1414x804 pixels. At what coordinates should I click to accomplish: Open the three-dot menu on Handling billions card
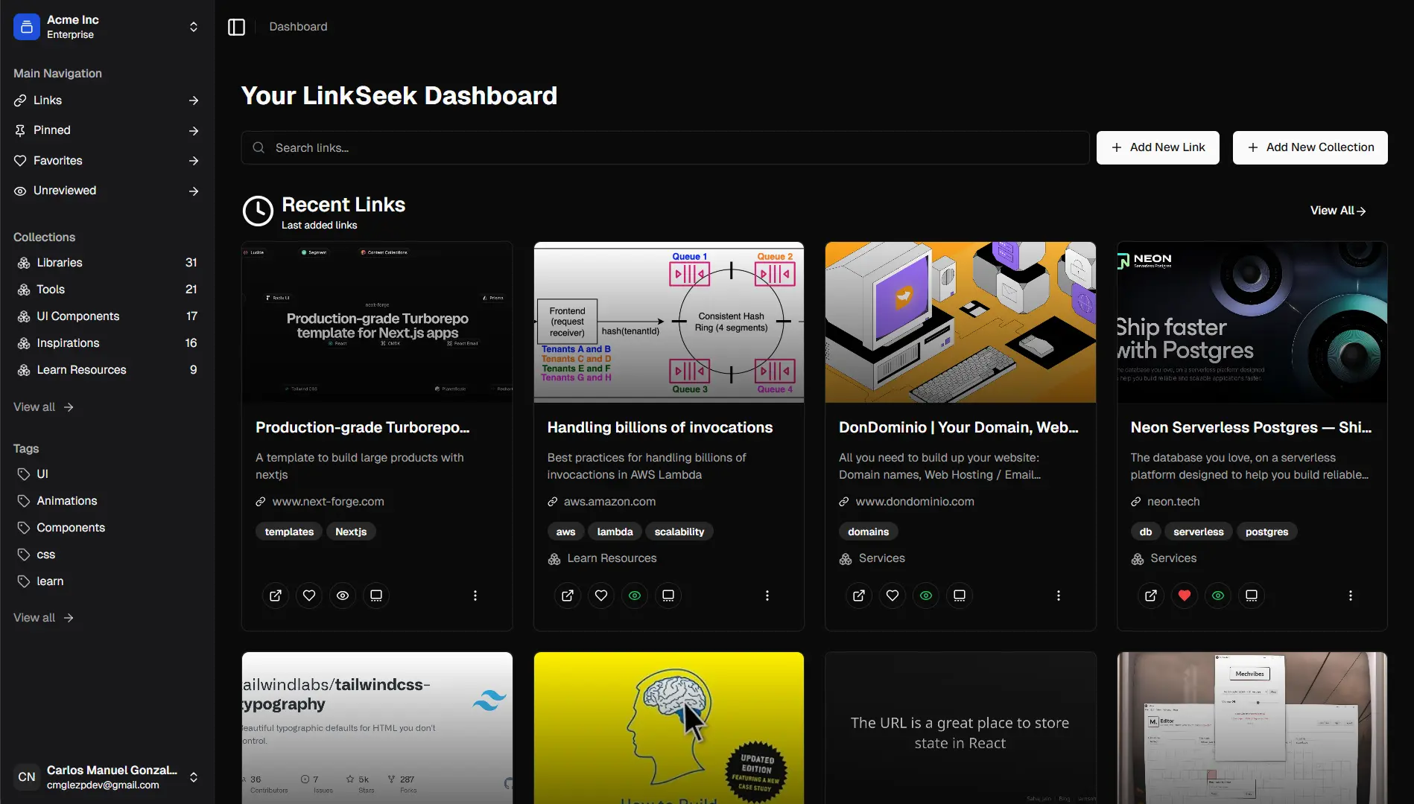point(767,595)
